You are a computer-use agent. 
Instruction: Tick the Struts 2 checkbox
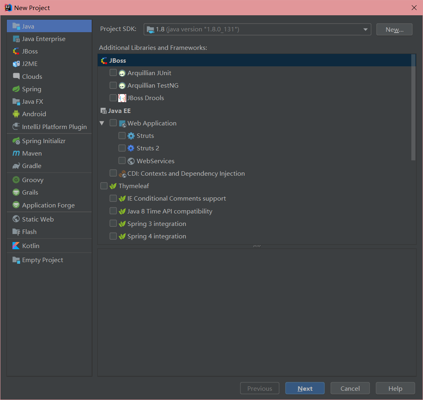pyautogui.click(x=122, y=148)
